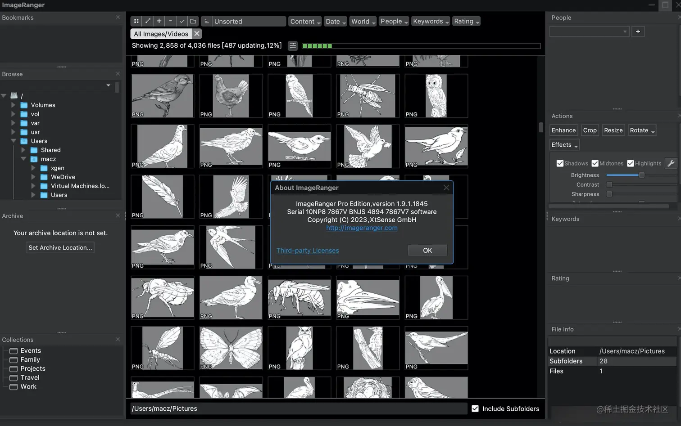Close the Archive panel
The image size is (681, 426).
coord(118,215)
